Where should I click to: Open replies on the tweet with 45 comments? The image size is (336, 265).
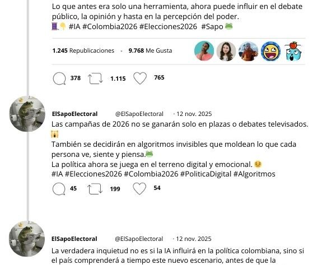click(59, 189)
